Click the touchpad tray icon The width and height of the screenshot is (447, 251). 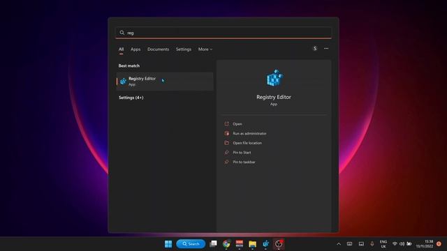tap(361, 244)
